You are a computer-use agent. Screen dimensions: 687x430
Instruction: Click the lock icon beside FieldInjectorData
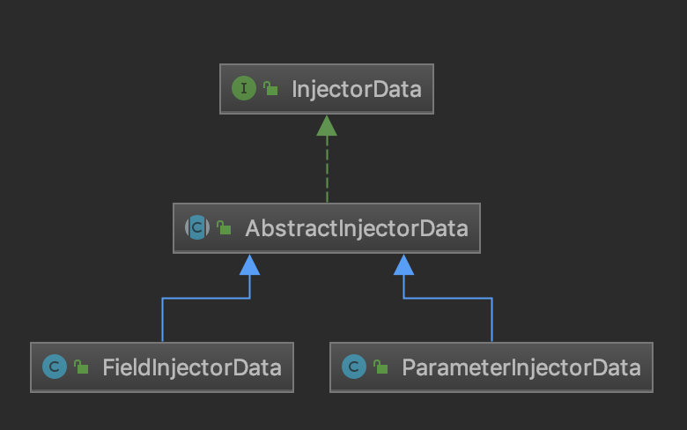coord(81,367)
